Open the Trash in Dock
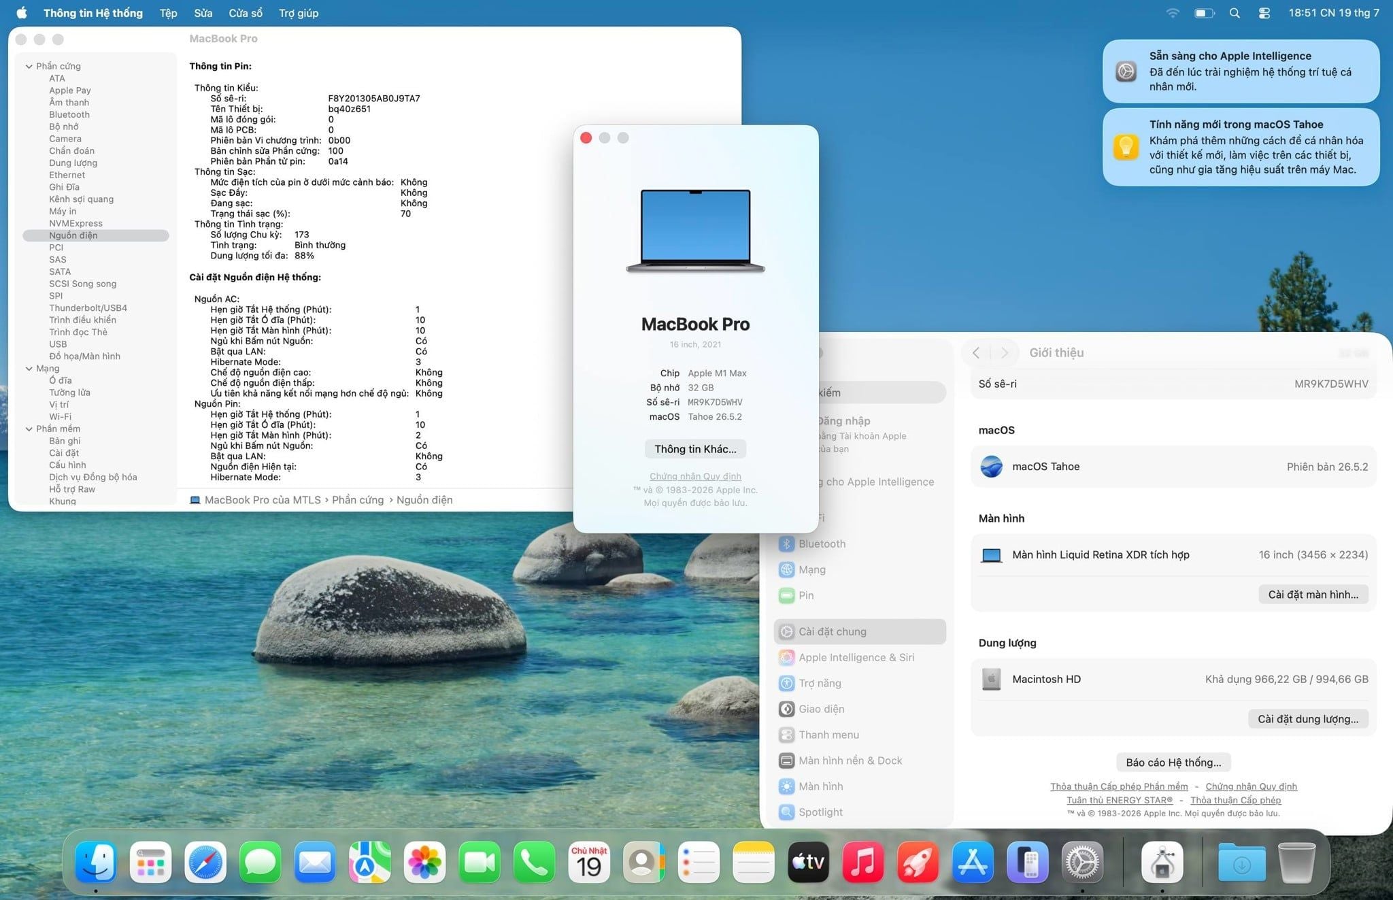 [1296, 863]
